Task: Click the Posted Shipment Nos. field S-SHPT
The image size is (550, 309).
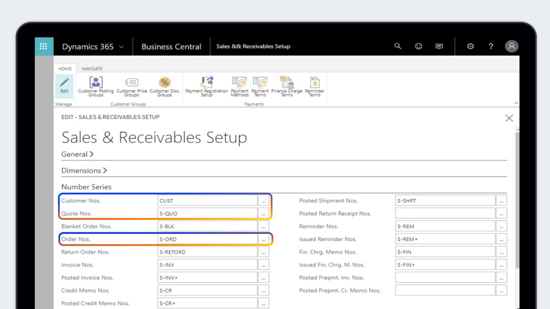Action: (446, 200)
